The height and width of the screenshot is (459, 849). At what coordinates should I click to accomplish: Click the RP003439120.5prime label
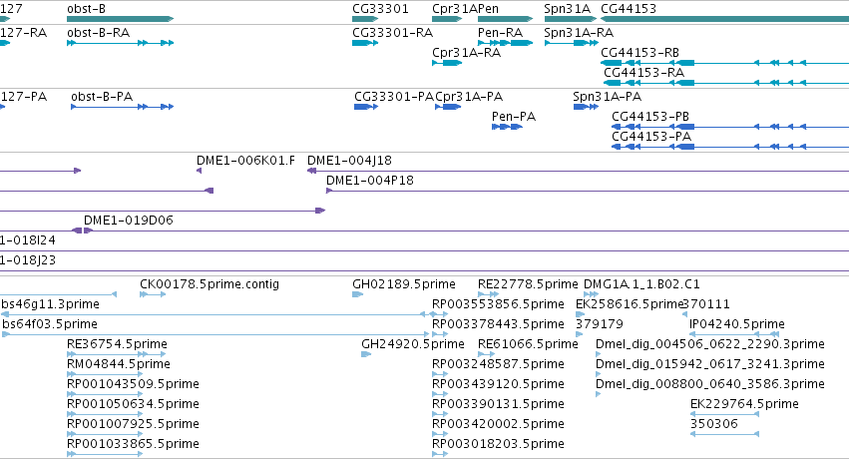(x=498, y=384)
